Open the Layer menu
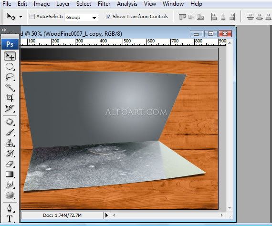Viewport: 272px width, 226px height. (63, 4)
